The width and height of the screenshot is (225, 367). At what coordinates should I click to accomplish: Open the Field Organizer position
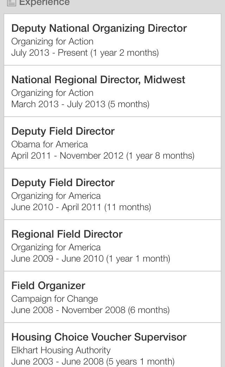point(48,286)
